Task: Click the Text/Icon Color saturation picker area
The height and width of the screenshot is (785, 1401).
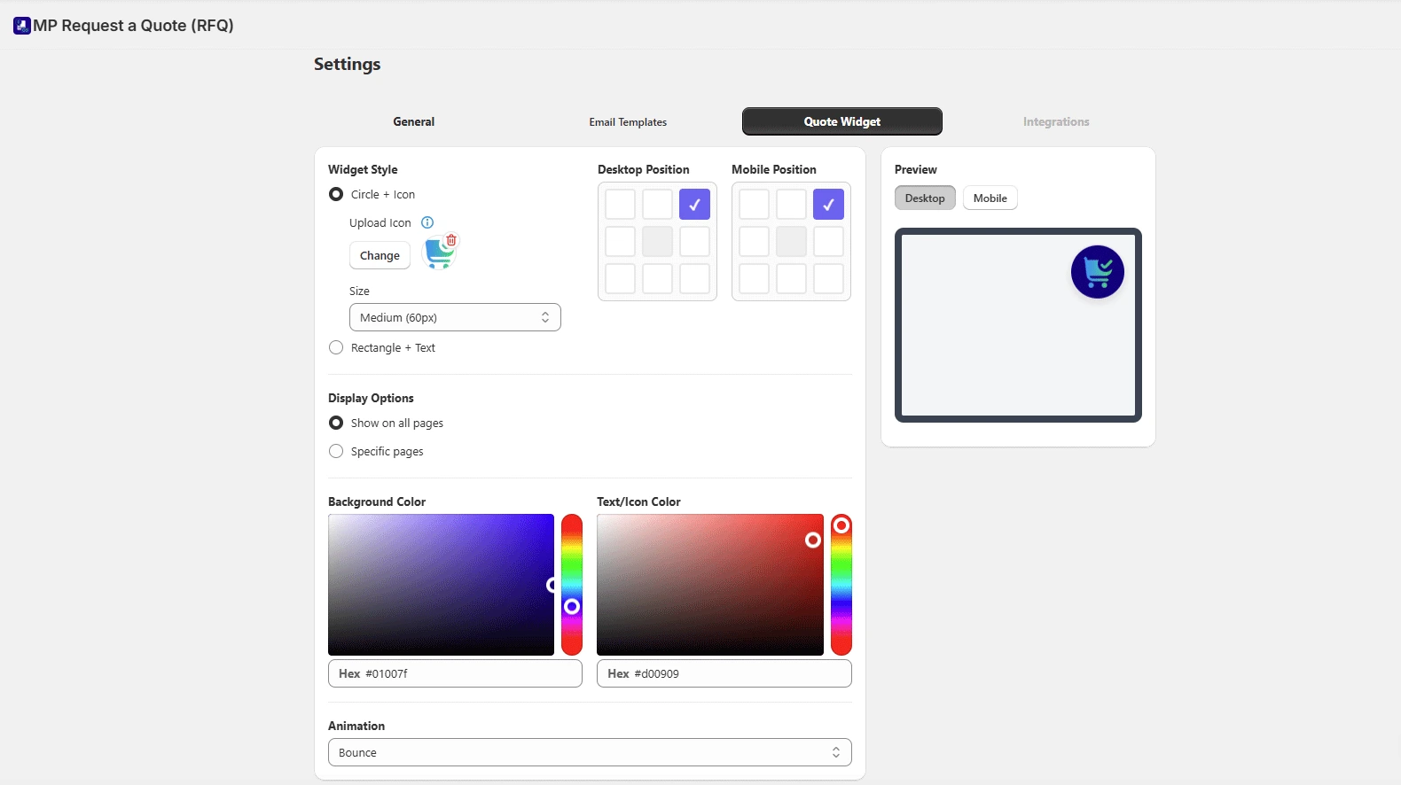Action: pos(710,585)
